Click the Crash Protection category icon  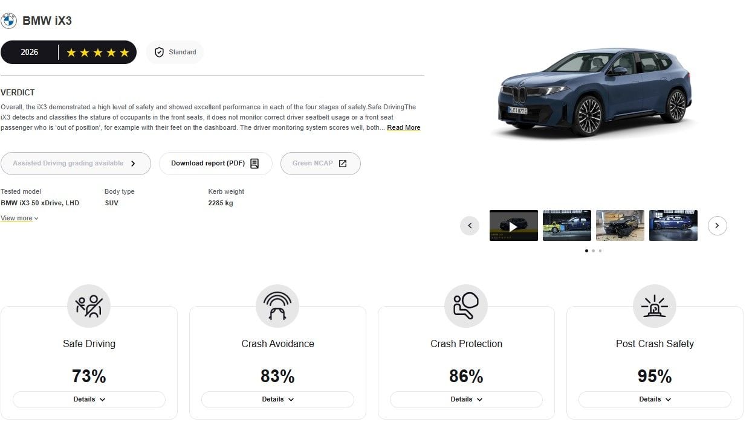(466, 306)
